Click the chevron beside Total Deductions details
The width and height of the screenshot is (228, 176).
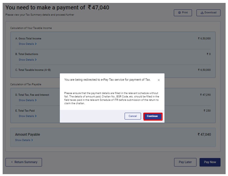pyautogui.click(x=36, y=60)
